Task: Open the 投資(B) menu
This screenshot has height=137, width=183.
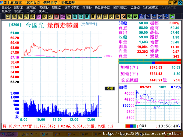Action: click(87, 7)
